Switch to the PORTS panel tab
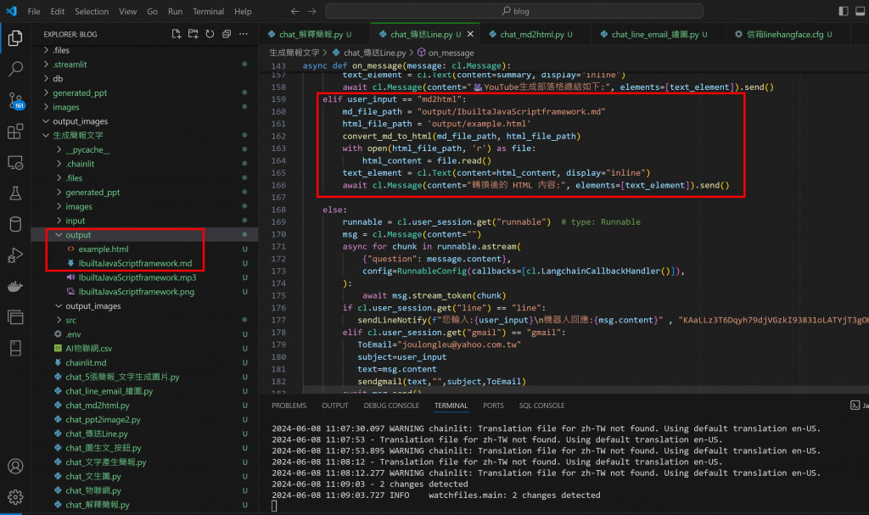Screen dimensions: 869x515 (493, 406)
